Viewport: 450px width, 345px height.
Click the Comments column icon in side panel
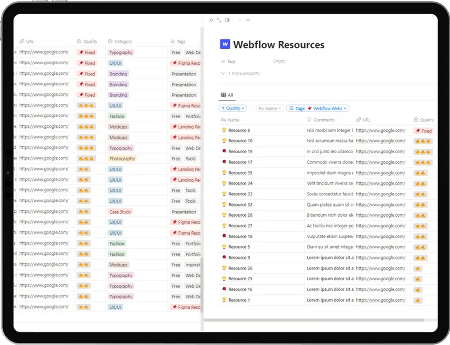(309, 120)
